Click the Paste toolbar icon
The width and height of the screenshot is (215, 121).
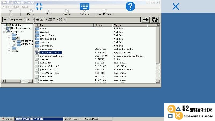66,11
